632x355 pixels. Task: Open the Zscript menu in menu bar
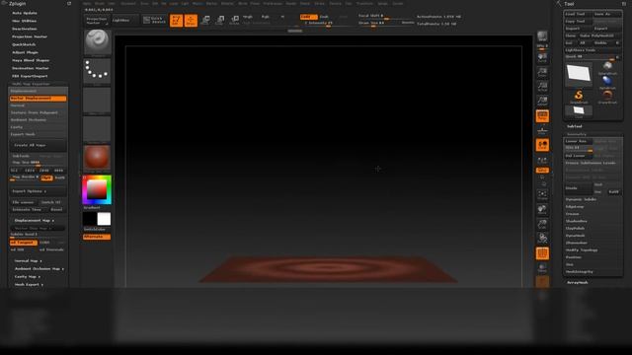pos(398,4)
